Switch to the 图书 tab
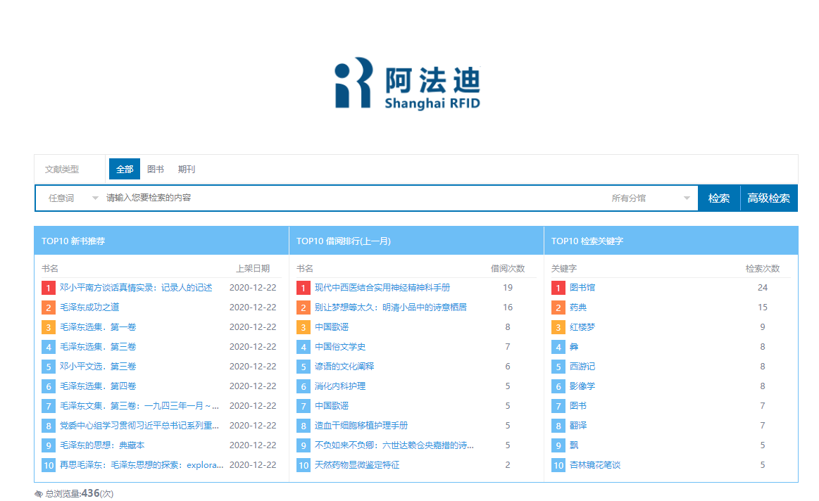The width and height of the screenshot is (819, 501). tap(156, 170)
